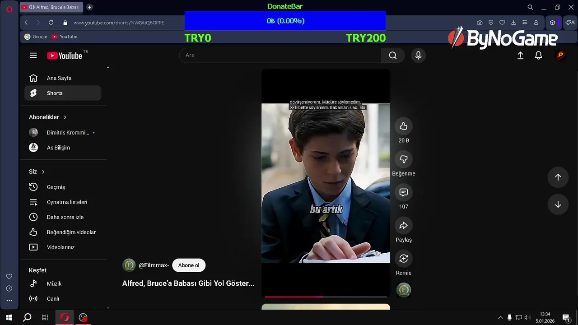
Task: Open Oynatma listeleri
Action: coord(63,202)
